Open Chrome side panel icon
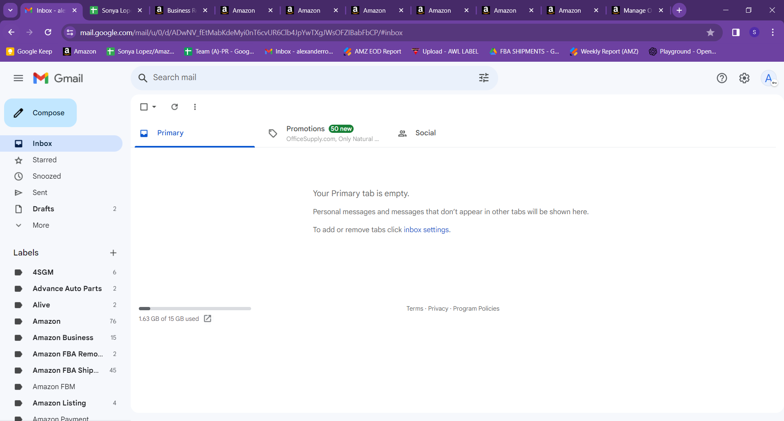 click(x=736, y=32)
